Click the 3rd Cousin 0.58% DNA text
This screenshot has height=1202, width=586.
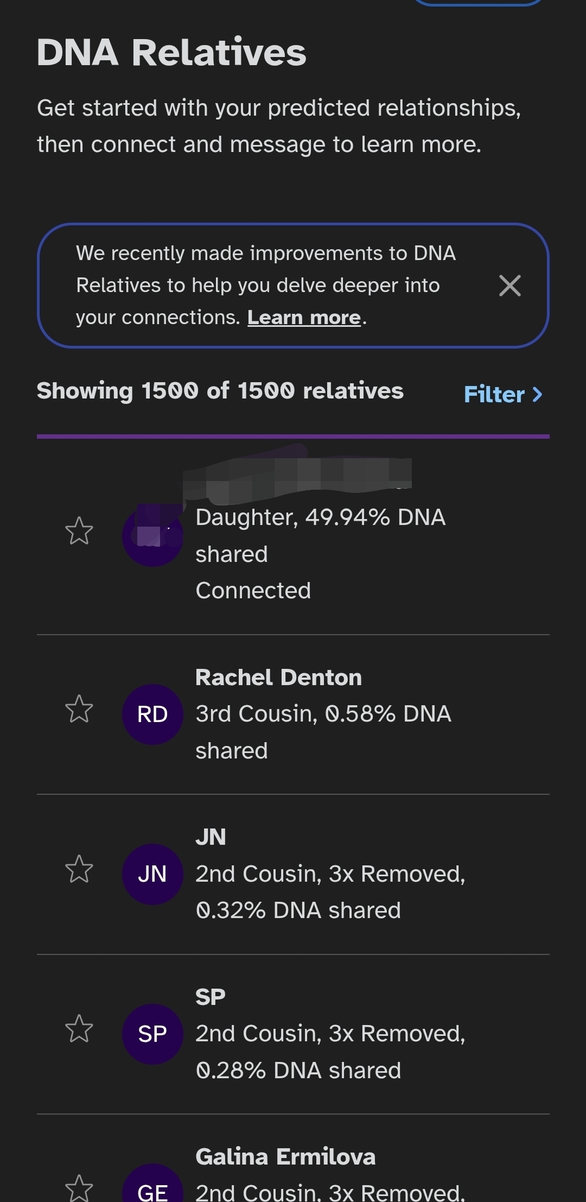323,714
